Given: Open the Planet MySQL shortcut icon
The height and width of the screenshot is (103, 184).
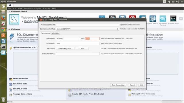Looking at the screenshot, I should [153, 19].
